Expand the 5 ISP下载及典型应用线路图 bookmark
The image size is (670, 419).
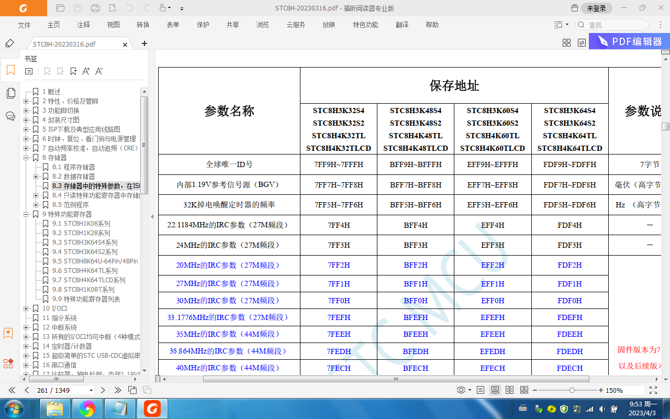click(26, 129)
